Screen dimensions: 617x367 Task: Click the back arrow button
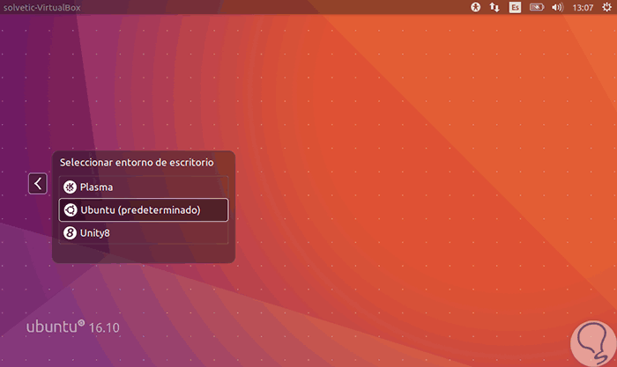coord(38,183)
